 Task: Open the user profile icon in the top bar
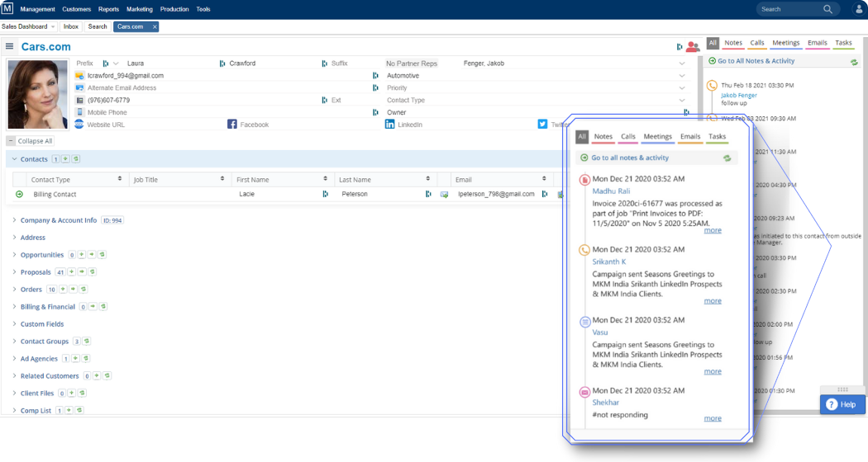(x=859, y=9)
